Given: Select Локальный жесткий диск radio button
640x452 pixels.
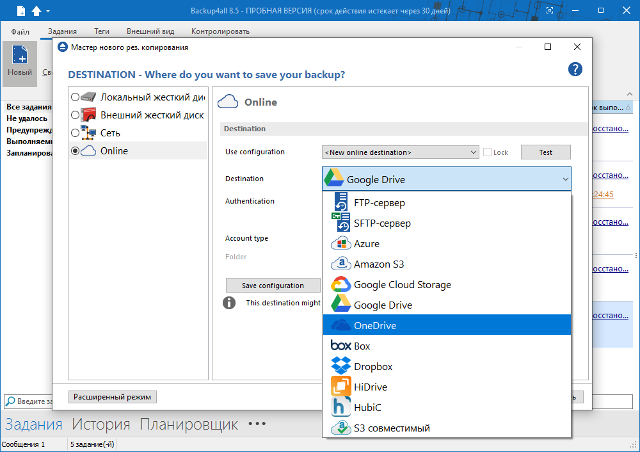Looking at the screenshot, I should click(75, 97).
